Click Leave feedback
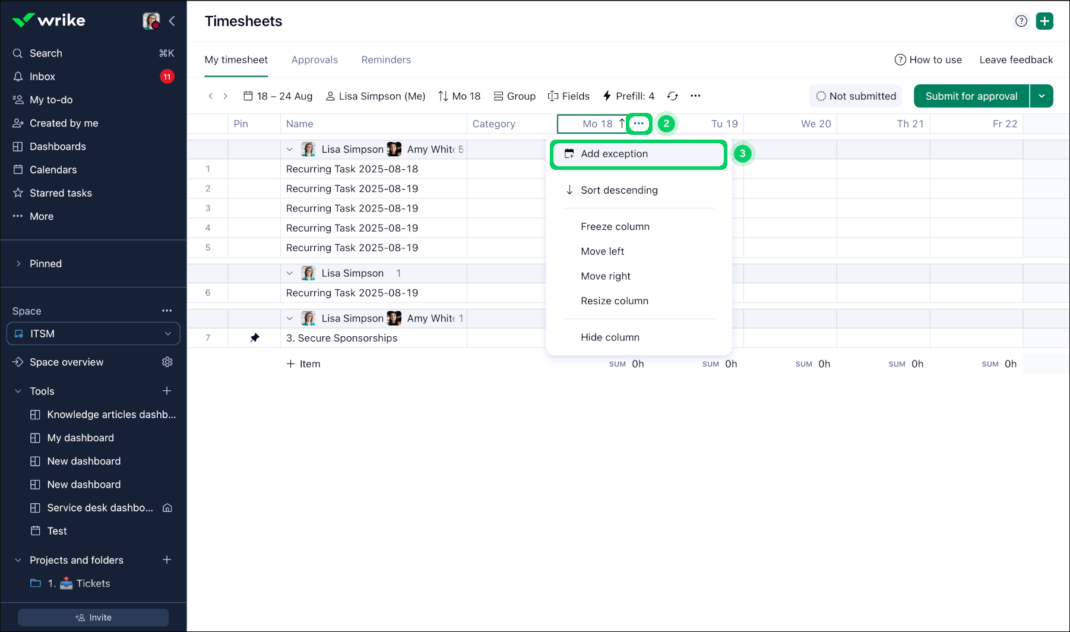Viewport: 1070px width, 632px height. coord(1016,60)
